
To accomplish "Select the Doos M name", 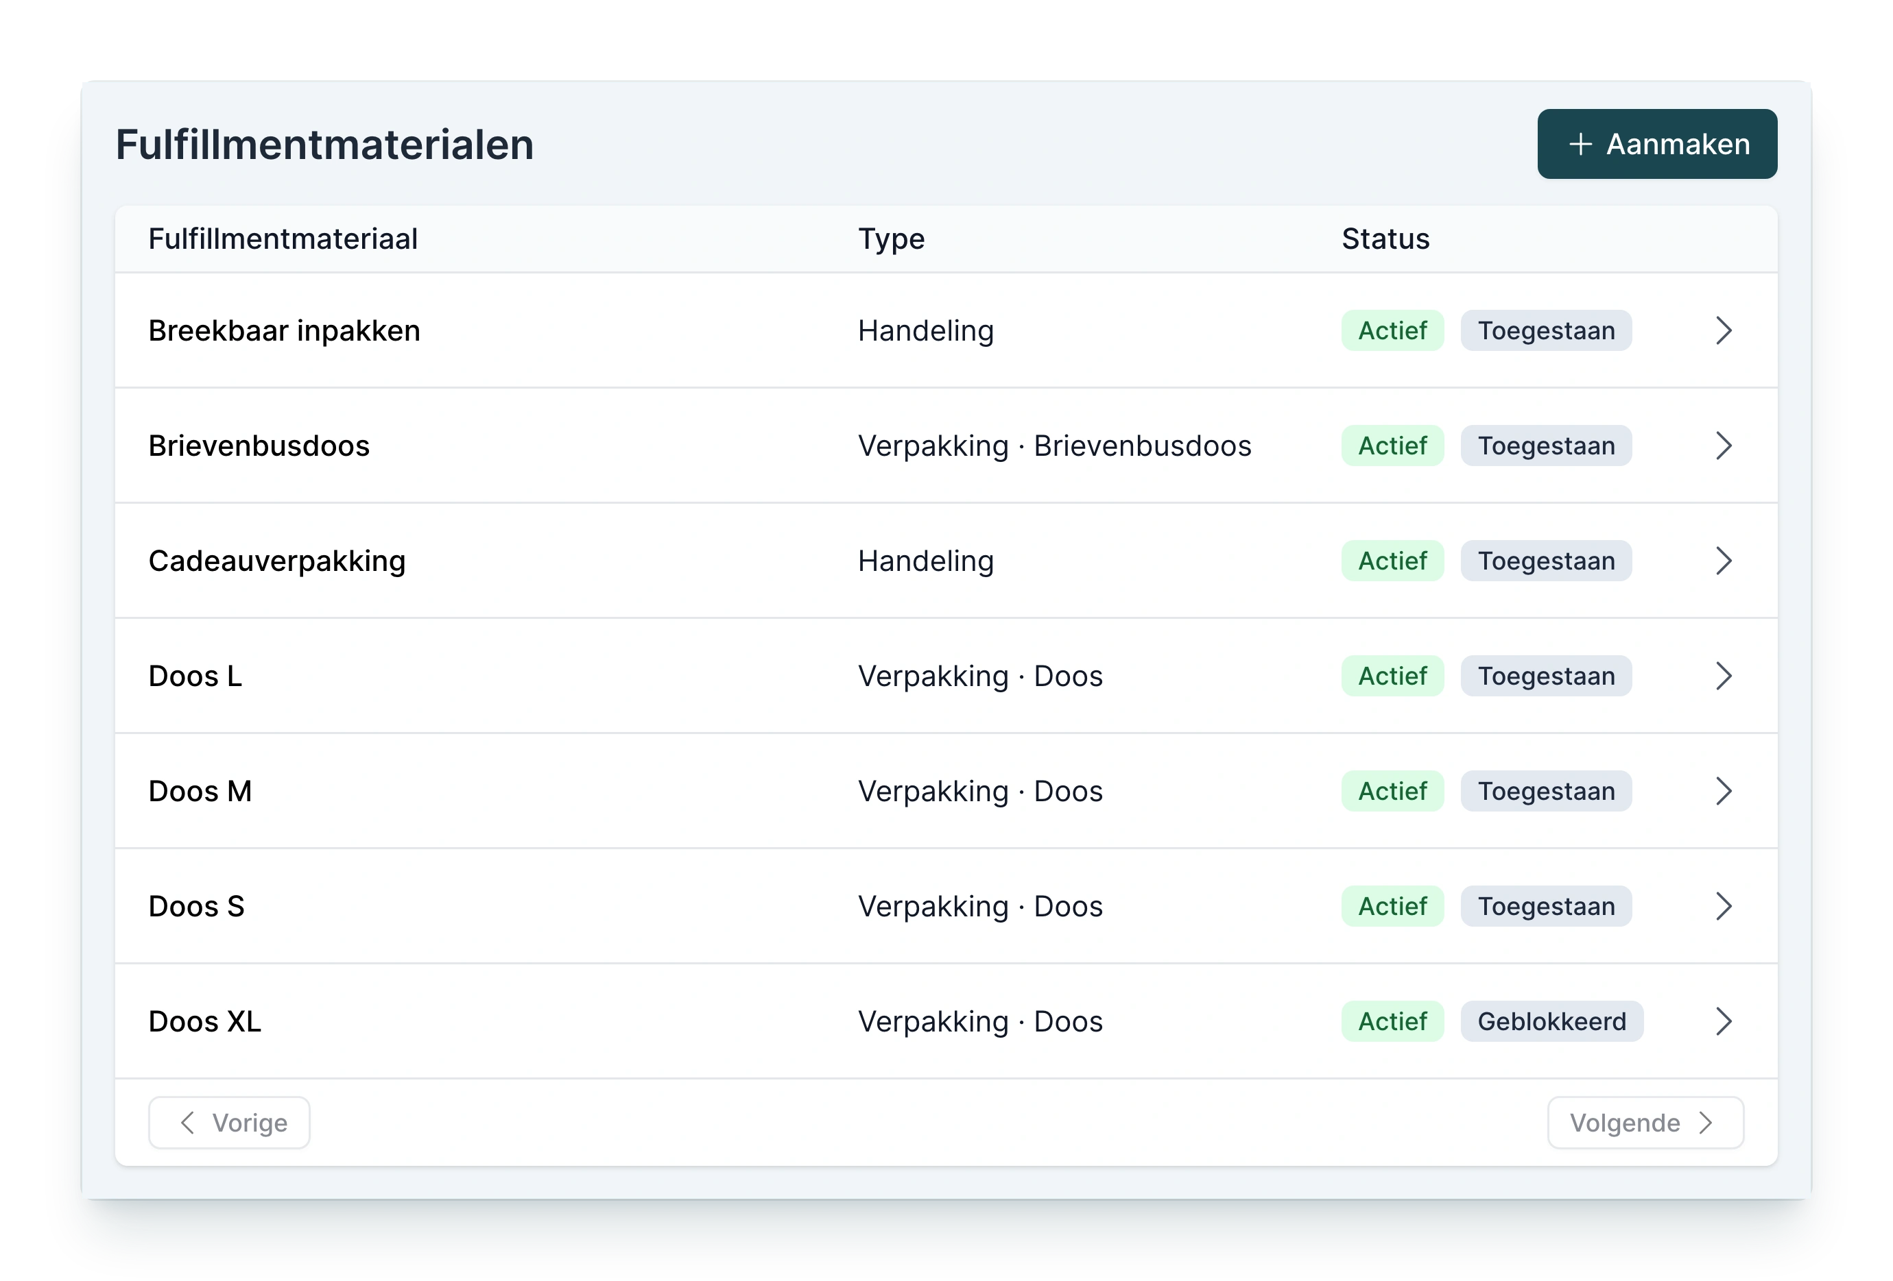I will click(200, 791).
